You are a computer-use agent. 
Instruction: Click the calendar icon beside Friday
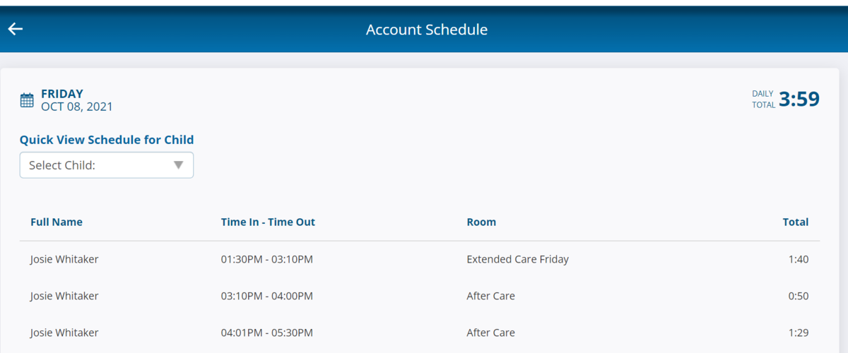pyautogui.click(x=27, y=100)
